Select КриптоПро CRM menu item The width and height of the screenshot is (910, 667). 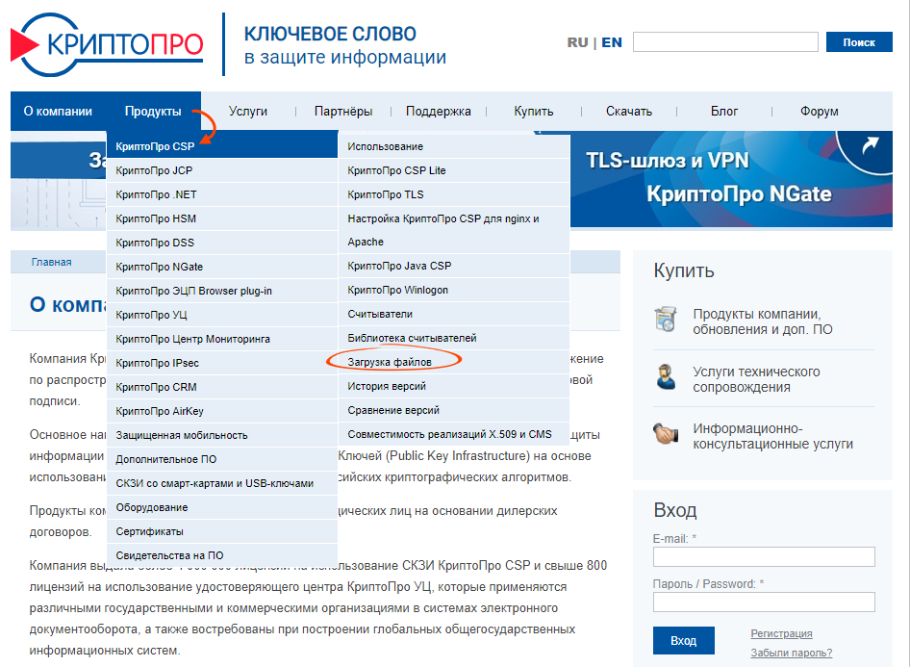[222, 387]
